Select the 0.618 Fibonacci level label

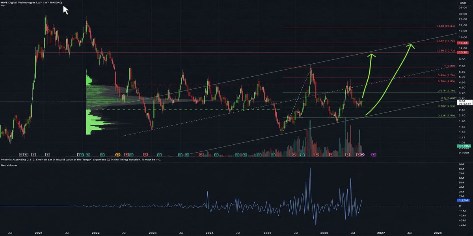point(447,90)
